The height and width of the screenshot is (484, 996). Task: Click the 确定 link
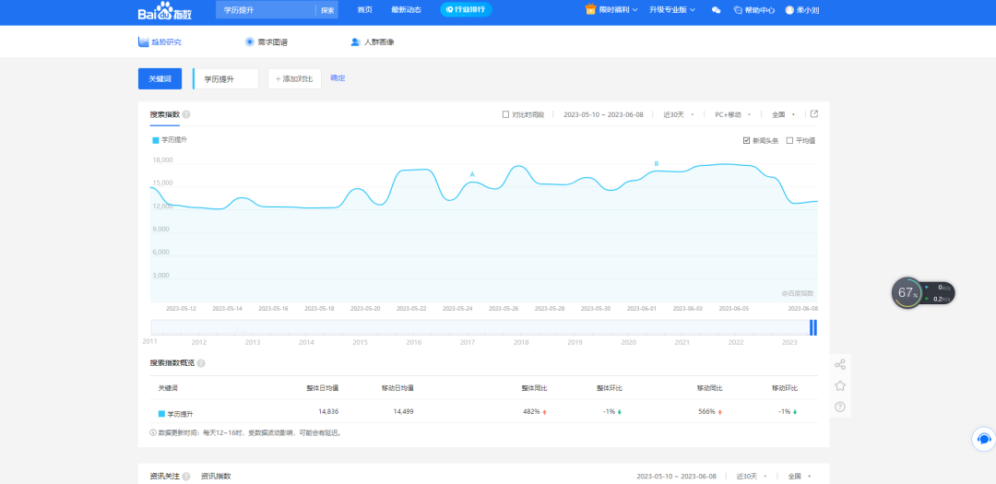point(338,78)
